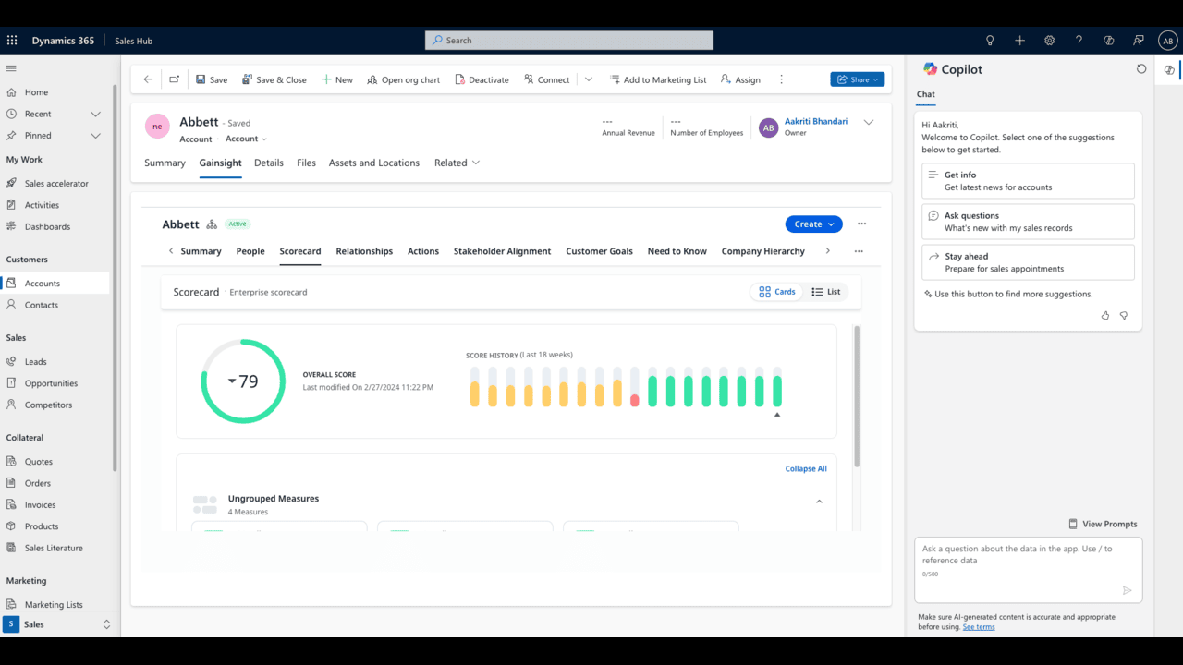Viewport: 1183px width, 665px height.
Task: Click the Connect command
Action: point(546,79)
